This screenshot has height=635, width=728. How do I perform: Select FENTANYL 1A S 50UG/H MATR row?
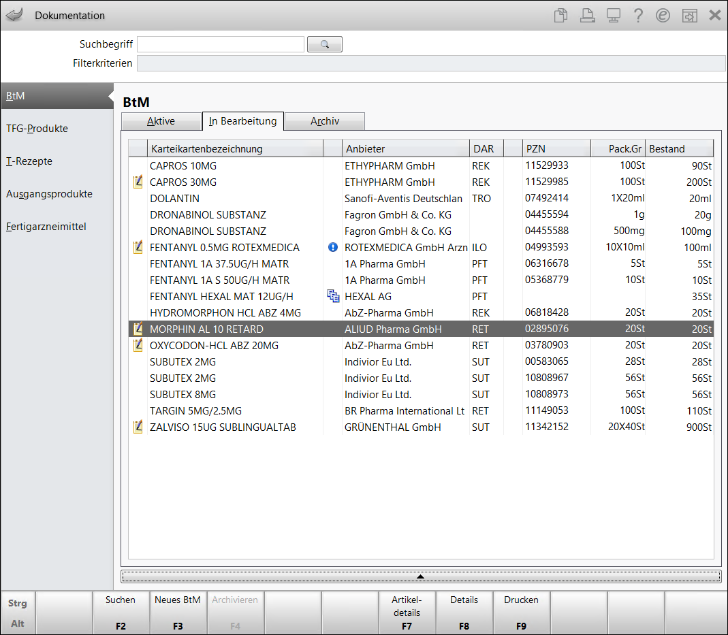click(x=421, y=280)
